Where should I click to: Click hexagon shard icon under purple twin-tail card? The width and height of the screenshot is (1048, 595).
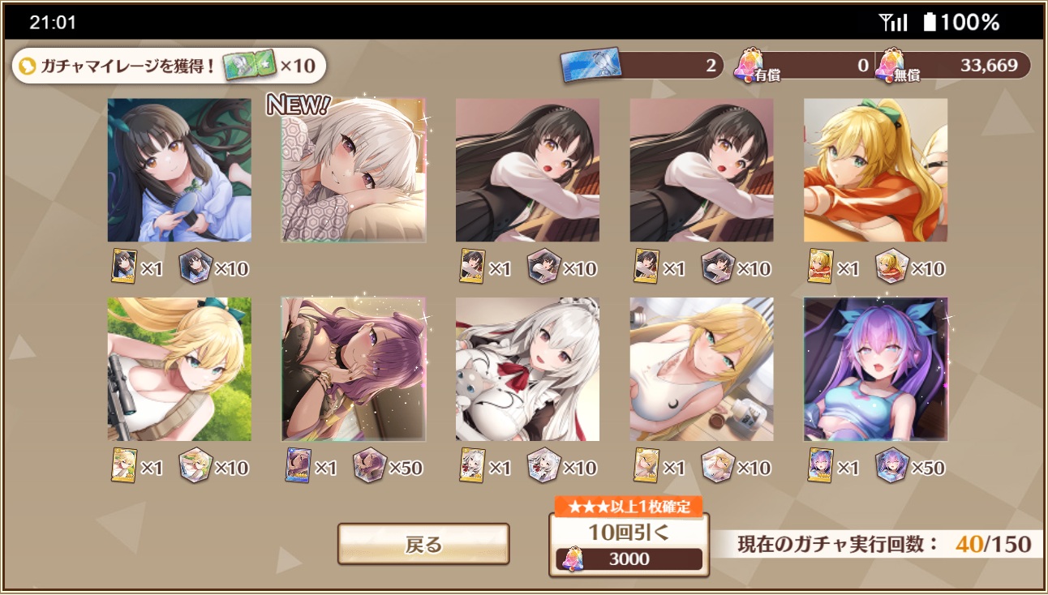[x=892, y=465]
